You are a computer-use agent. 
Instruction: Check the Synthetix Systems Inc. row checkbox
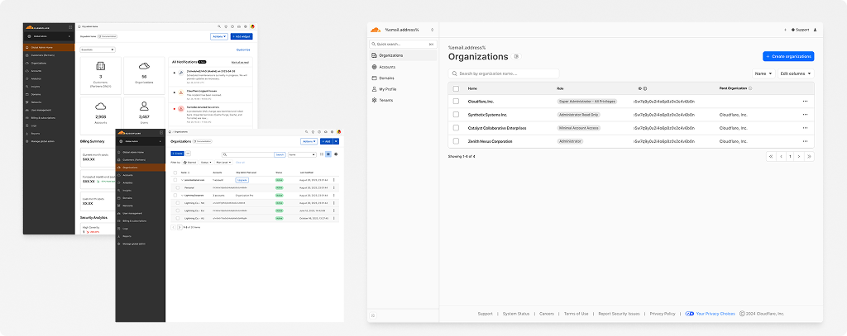coord(456,115)
